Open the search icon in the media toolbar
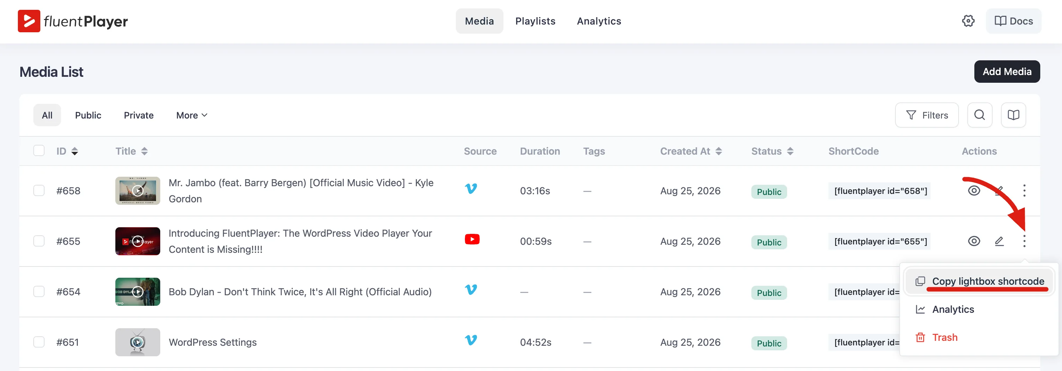The width and height of the screenshot is (1062, 371). tap(980, 115)
